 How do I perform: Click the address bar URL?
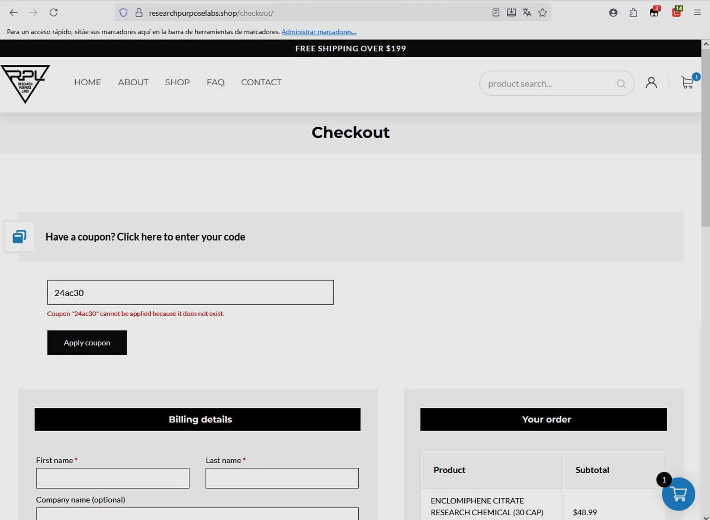click(211, 13)
